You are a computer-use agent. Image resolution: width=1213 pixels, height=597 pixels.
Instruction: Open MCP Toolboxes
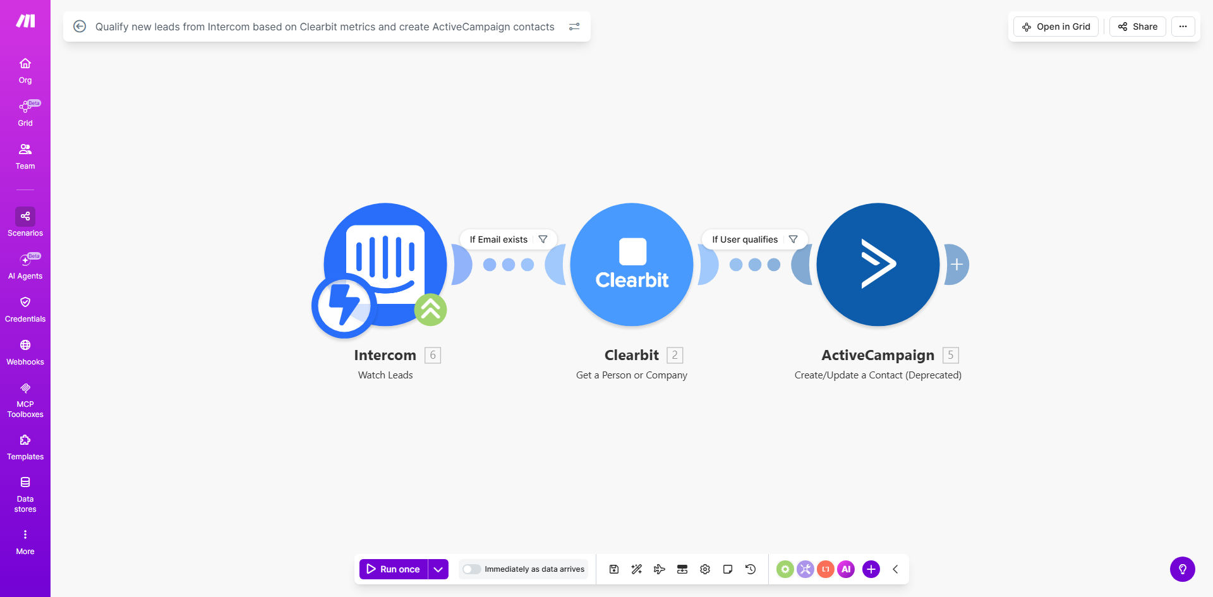click(x=25, y=400)
